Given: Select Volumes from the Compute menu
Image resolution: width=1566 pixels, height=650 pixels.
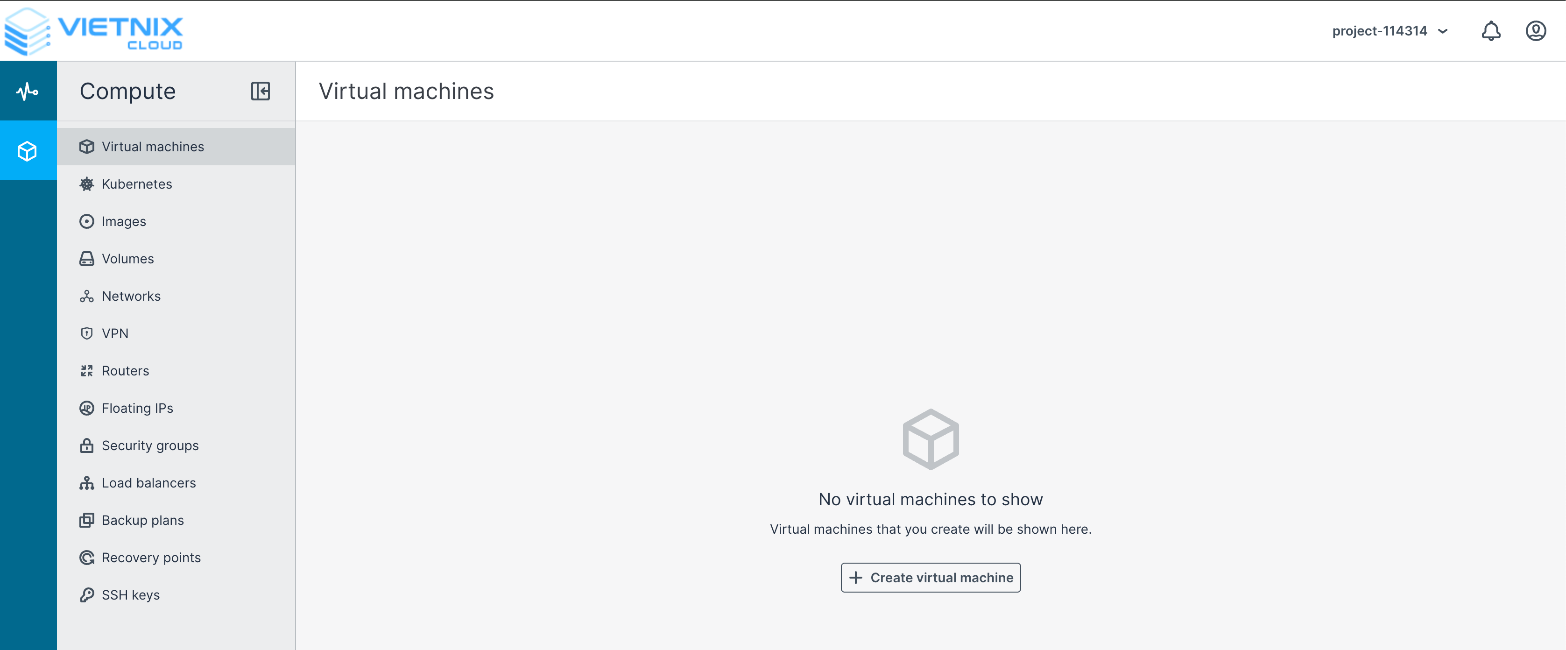Looking at the screenshot, I should click(127, 258).
